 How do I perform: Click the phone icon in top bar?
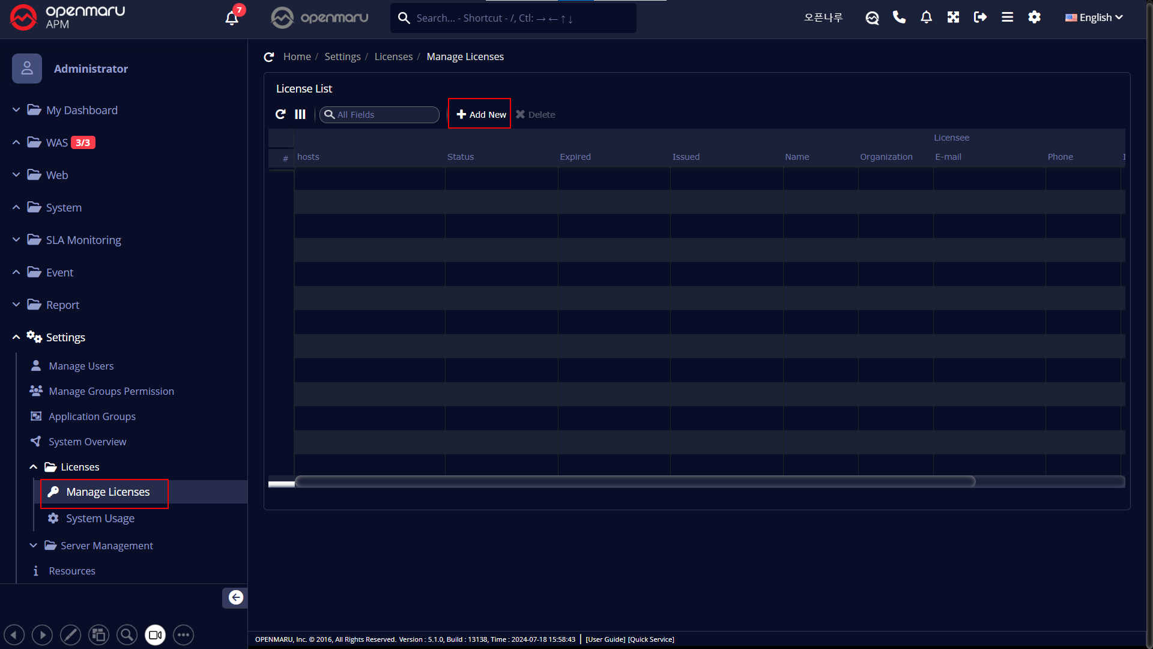[x=899, y=17]
